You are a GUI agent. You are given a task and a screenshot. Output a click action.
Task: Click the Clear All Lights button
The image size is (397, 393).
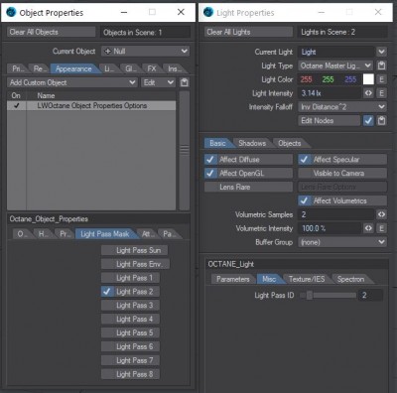pos(248,32)
